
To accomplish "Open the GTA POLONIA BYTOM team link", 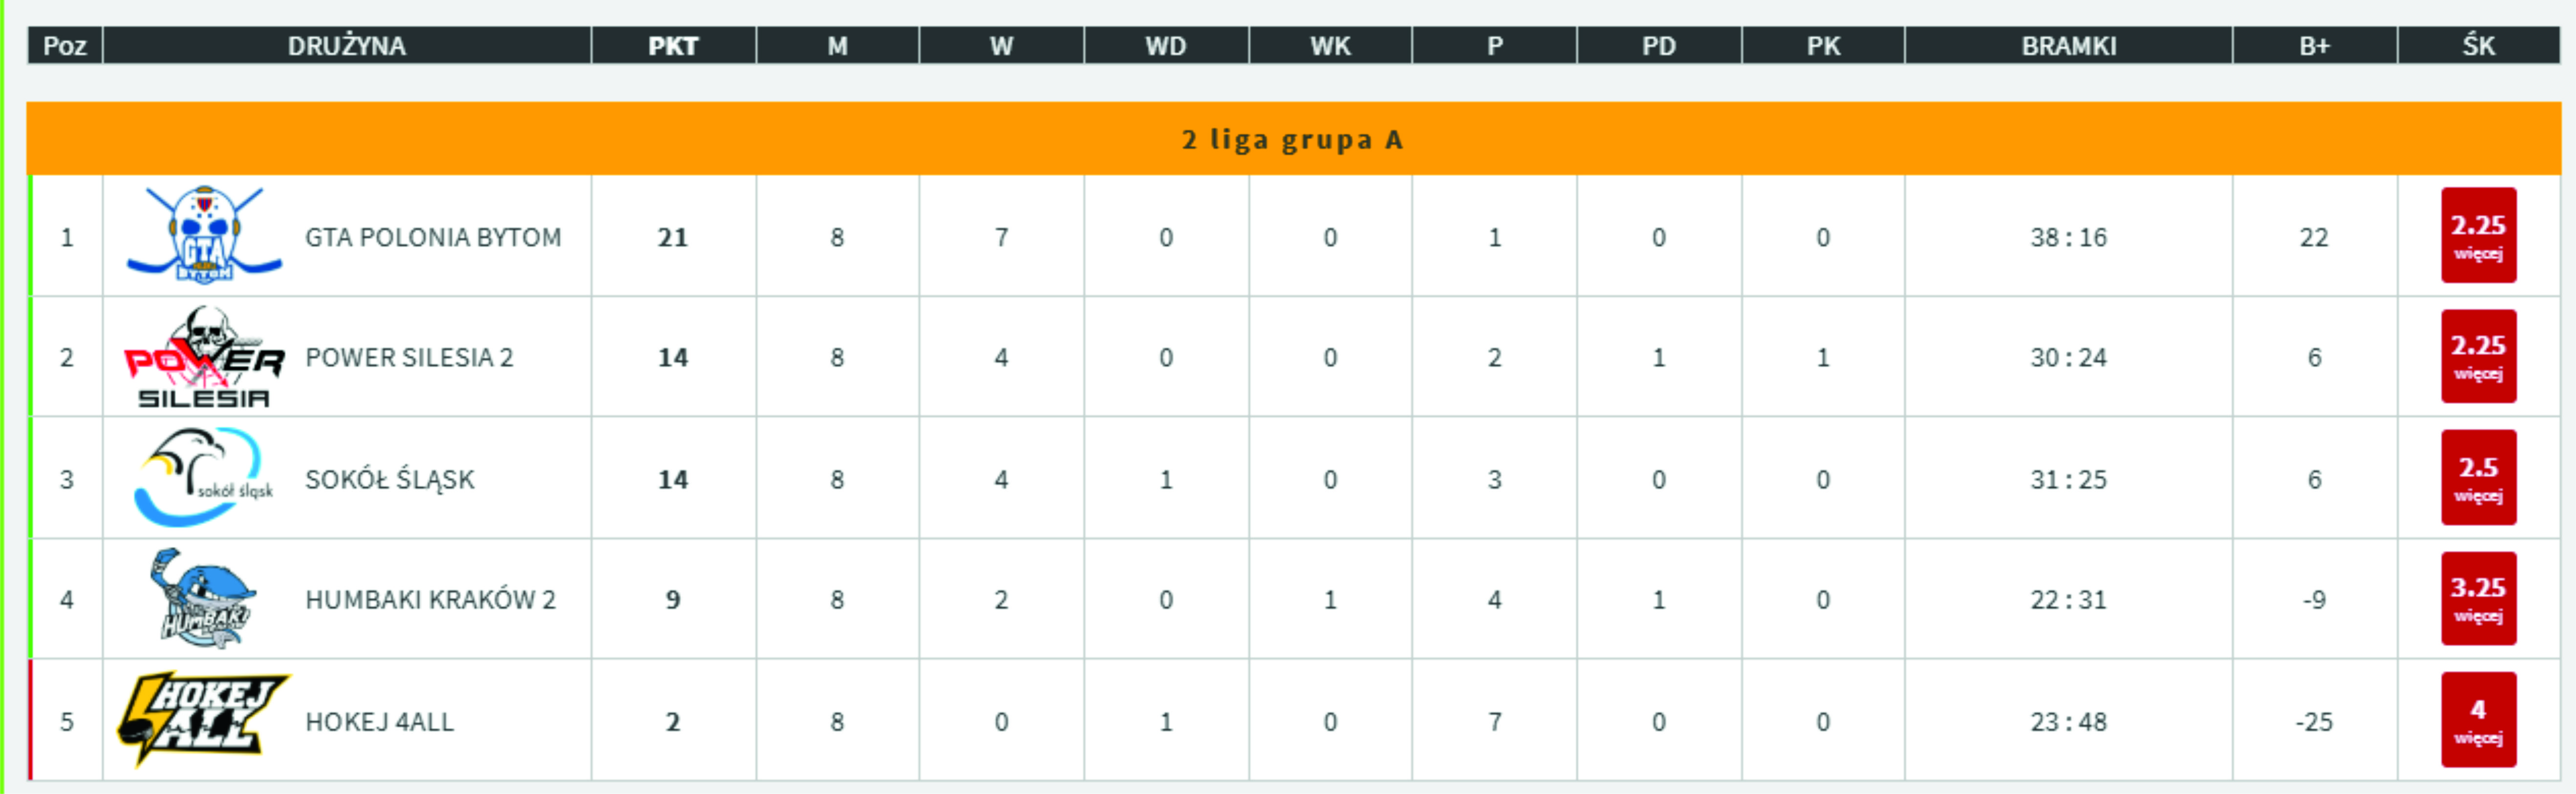I will pos(433,237).
